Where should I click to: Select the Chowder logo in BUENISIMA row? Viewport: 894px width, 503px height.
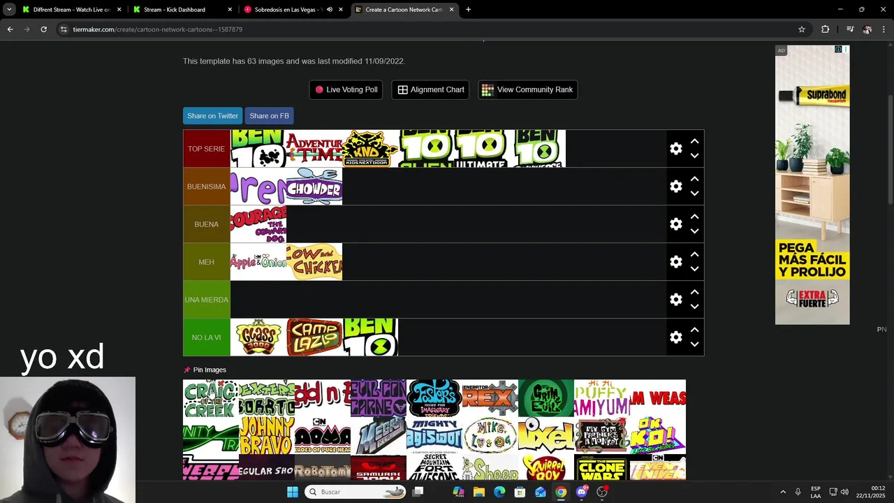314,187
